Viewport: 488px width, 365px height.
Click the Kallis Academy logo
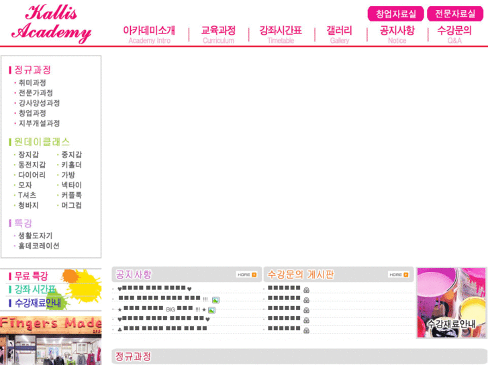pyautogui.click(x=52, y=23)
